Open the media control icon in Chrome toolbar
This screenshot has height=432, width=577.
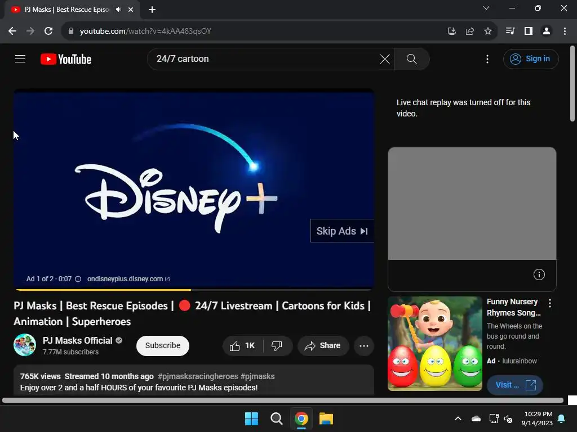[x=510, y=31]
